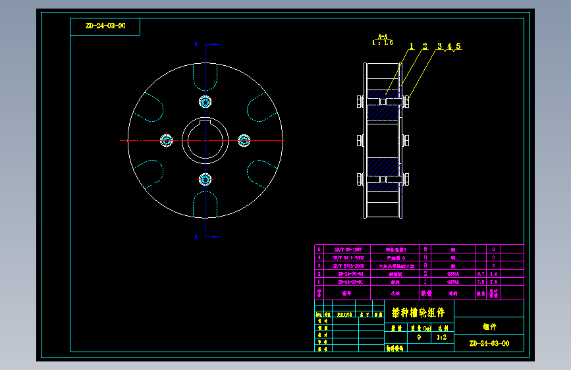571x370 pixels.
Task: Select the A-A 1:1.5 section view label
Action: click(x=383, y=40)
